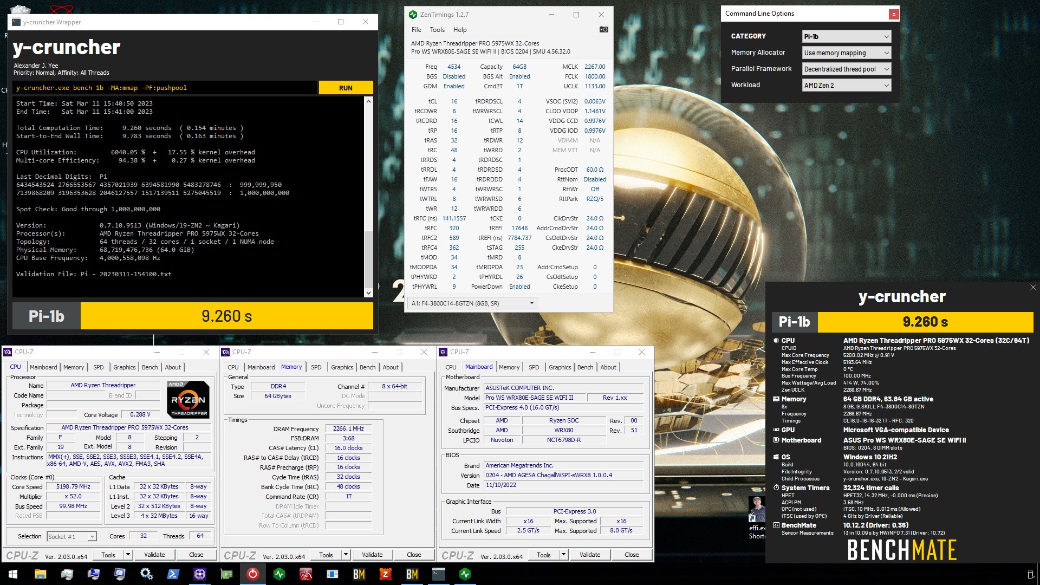Open the Workload dropdown showing AMD Zen 2
This screenshot has height=585, width=1040.
click(847, 85)
